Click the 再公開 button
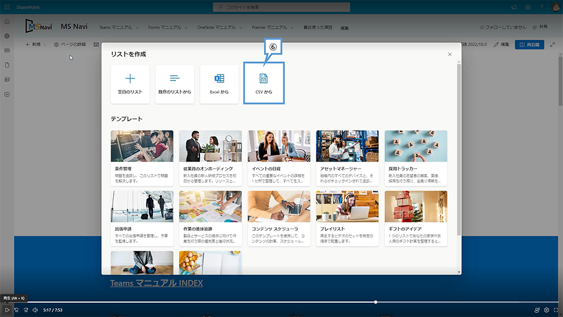 click(x=529, y=44)
